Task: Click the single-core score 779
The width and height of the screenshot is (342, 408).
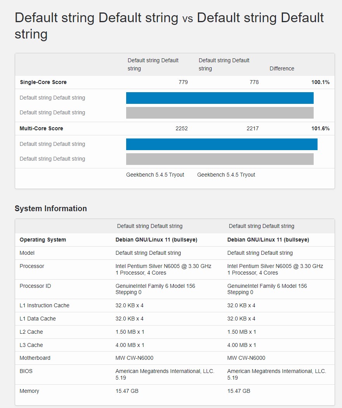Action: click(x=183, y=82)
